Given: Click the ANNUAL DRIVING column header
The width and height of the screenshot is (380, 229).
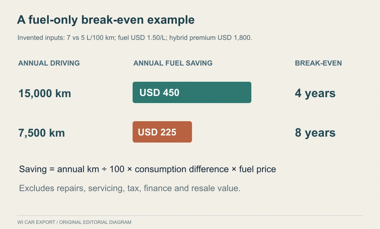Looking at the screenshot, I should [x=49, y=63].
